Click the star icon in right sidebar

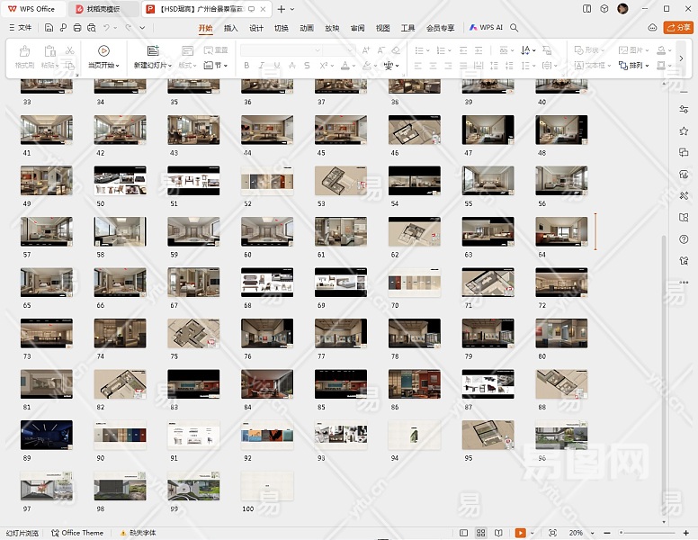coord(685,130)
